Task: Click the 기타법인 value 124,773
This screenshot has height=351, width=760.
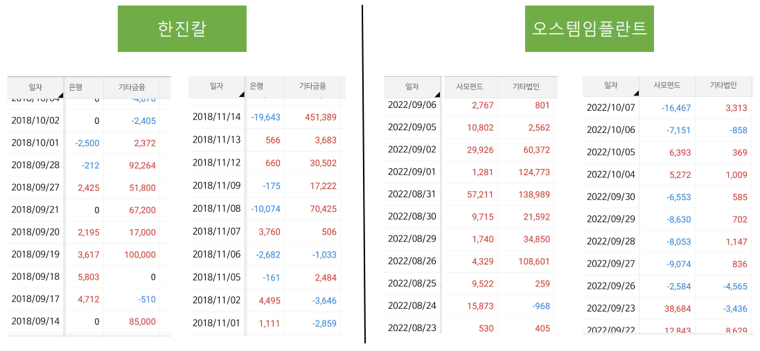Action: click(534, 172)
